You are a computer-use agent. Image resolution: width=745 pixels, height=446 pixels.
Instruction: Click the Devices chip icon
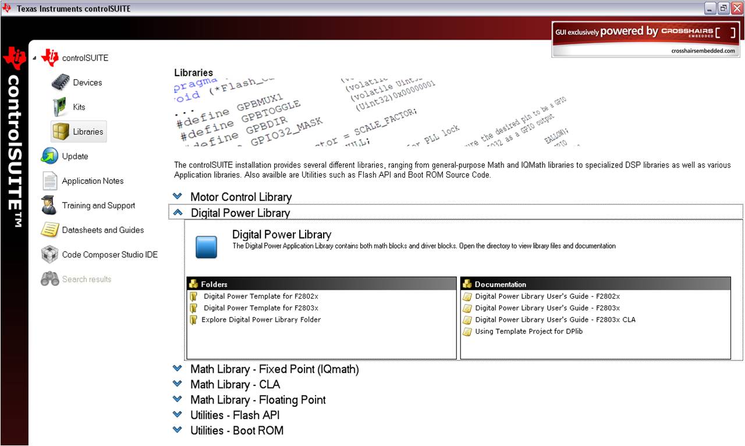coord(61,83)
